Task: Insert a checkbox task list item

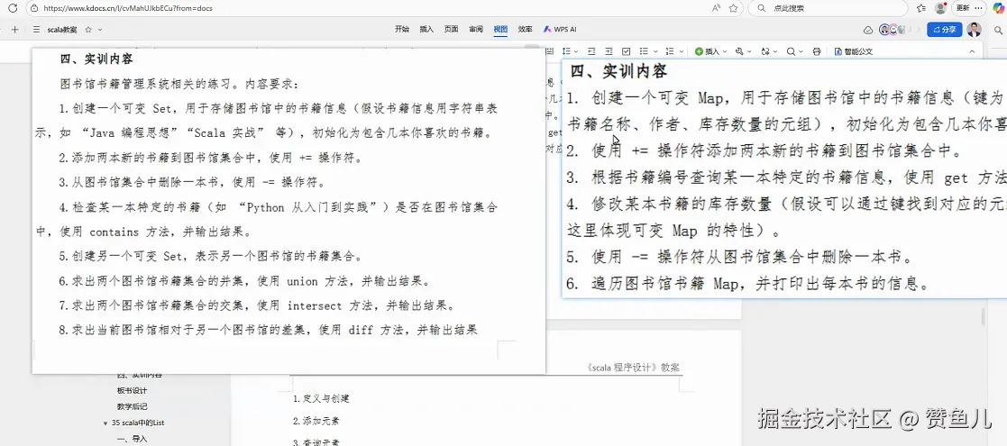Action: pyautogui.click(x=627, y=51)
